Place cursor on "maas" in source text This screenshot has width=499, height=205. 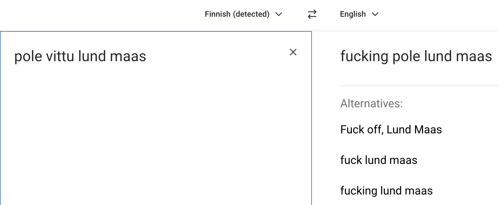[128, 56]
